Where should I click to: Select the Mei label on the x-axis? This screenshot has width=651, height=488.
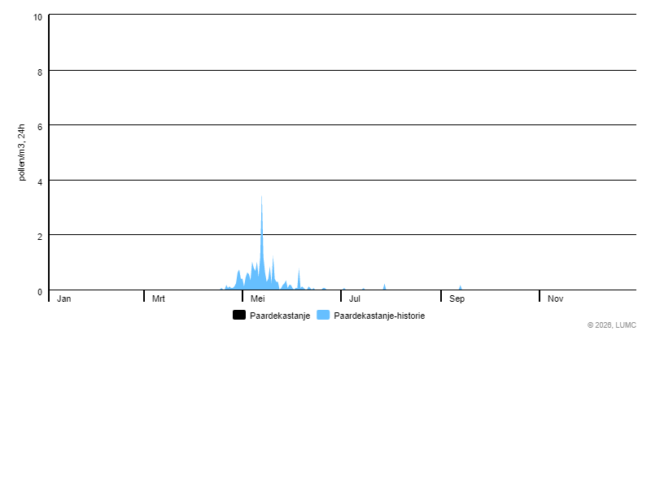(x=258, y=298)
